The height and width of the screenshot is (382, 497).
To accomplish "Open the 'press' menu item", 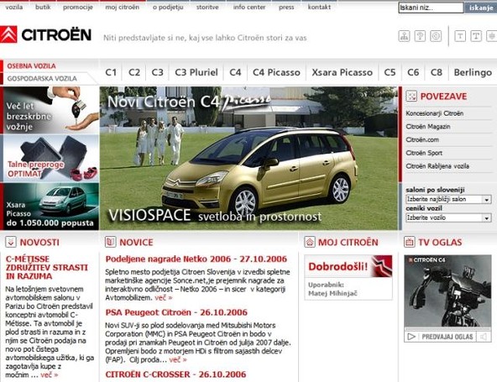I will point(286,7).
